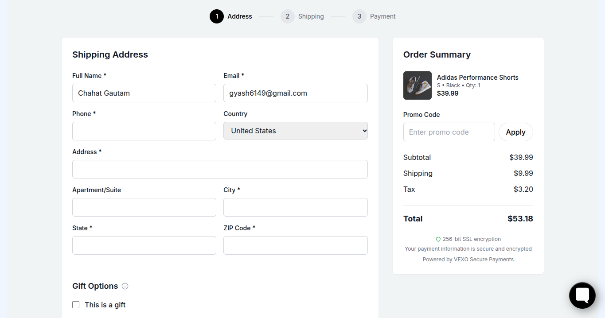The height and width of the screenshot is (318, 605).
Task: Click the Adidas Performance Shorts product thumbnail
Action: [417, 85]
